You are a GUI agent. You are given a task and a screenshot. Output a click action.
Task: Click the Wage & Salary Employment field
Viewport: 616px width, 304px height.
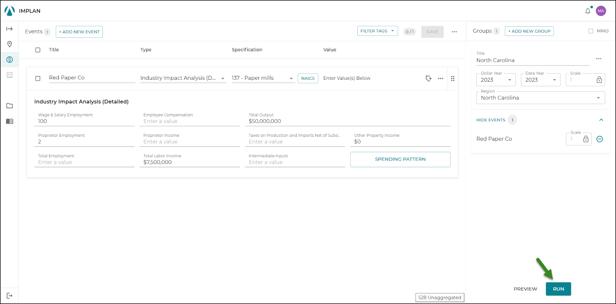(x=84, y=119)
